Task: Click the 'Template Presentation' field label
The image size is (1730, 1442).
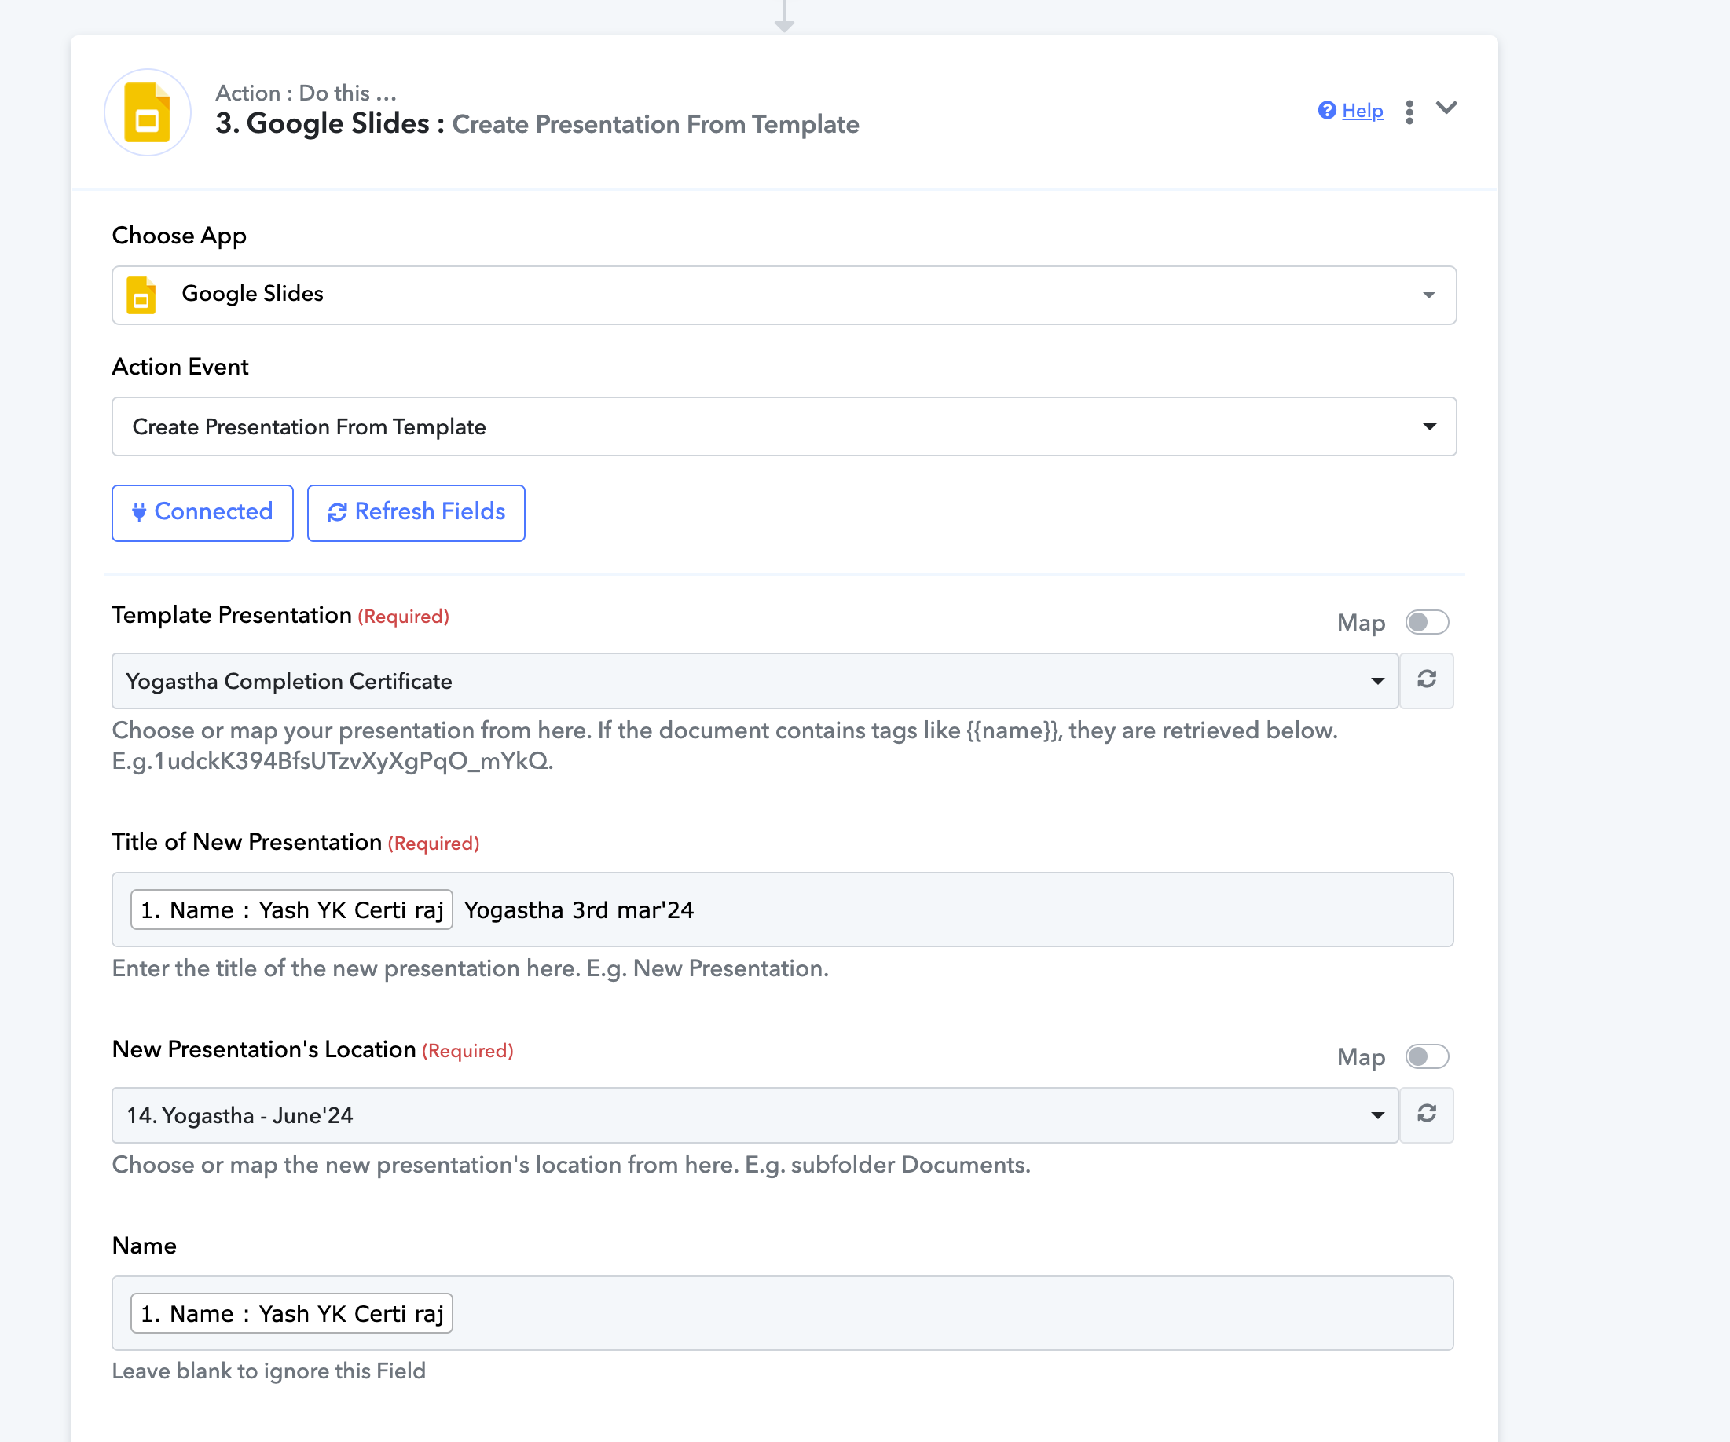Action: [232, 615]
